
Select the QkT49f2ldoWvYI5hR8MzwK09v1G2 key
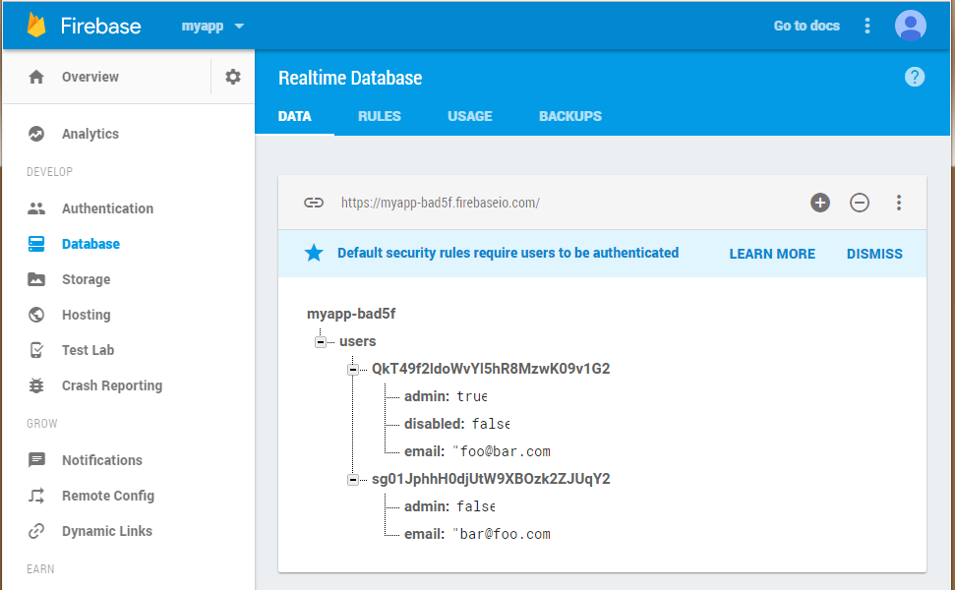click(x=491, y=369)
